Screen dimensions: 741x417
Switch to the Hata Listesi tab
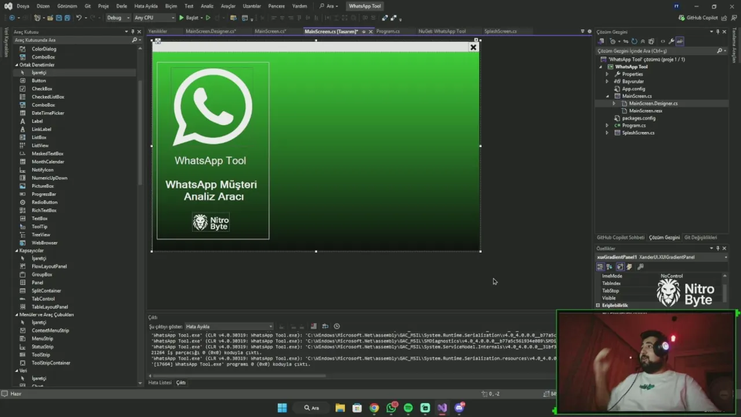click(x=160, y=383)
